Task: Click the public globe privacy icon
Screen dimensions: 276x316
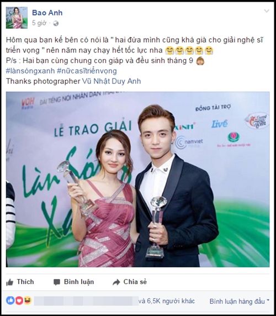Action: (56, 24)
